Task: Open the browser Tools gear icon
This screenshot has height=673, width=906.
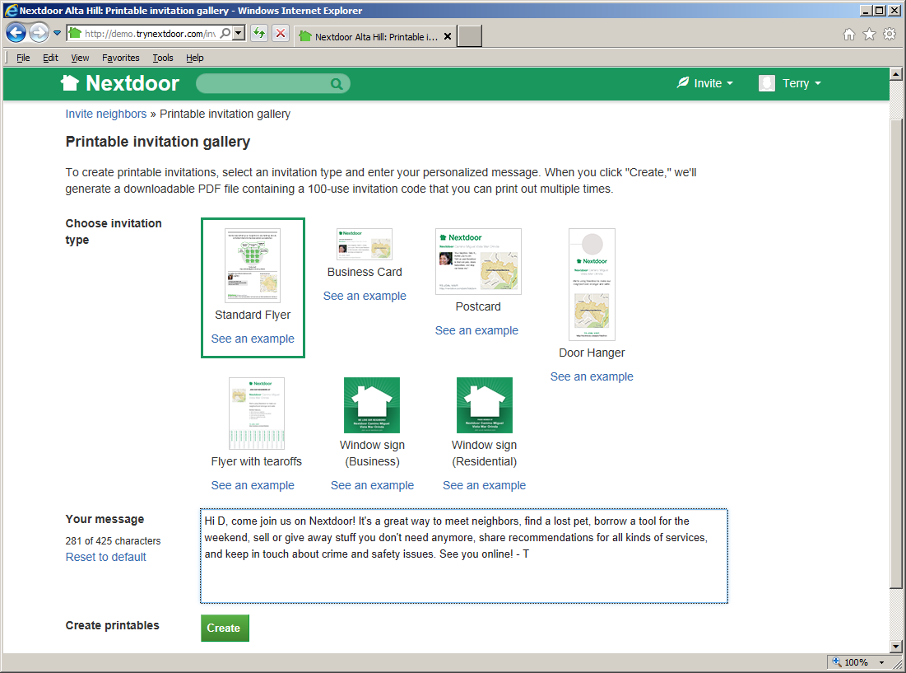Action: point(890,34)
